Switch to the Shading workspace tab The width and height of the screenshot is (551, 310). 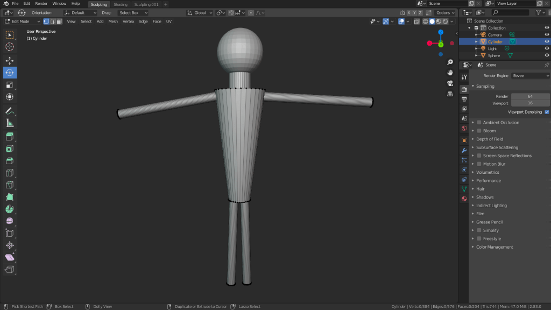click(121, 4)
